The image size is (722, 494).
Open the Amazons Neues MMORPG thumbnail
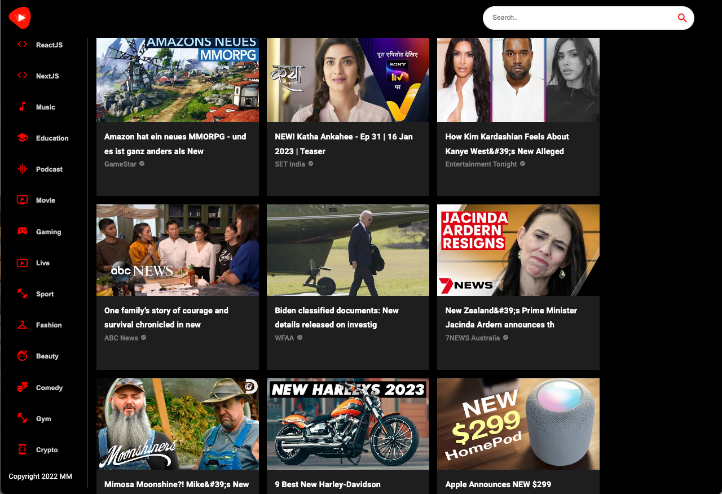(x=178, y=80)
